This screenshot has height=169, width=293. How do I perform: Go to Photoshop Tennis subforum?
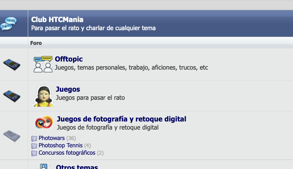click(61, 145)
